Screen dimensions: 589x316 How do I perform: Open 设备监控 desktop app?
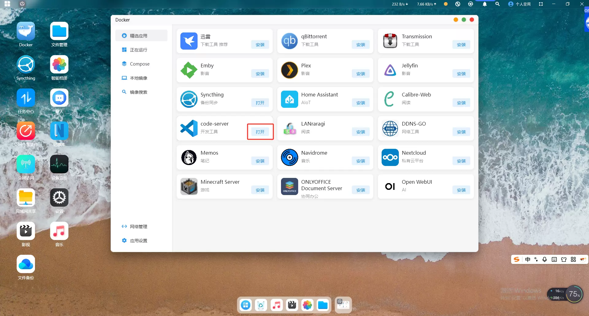[59, 164]
